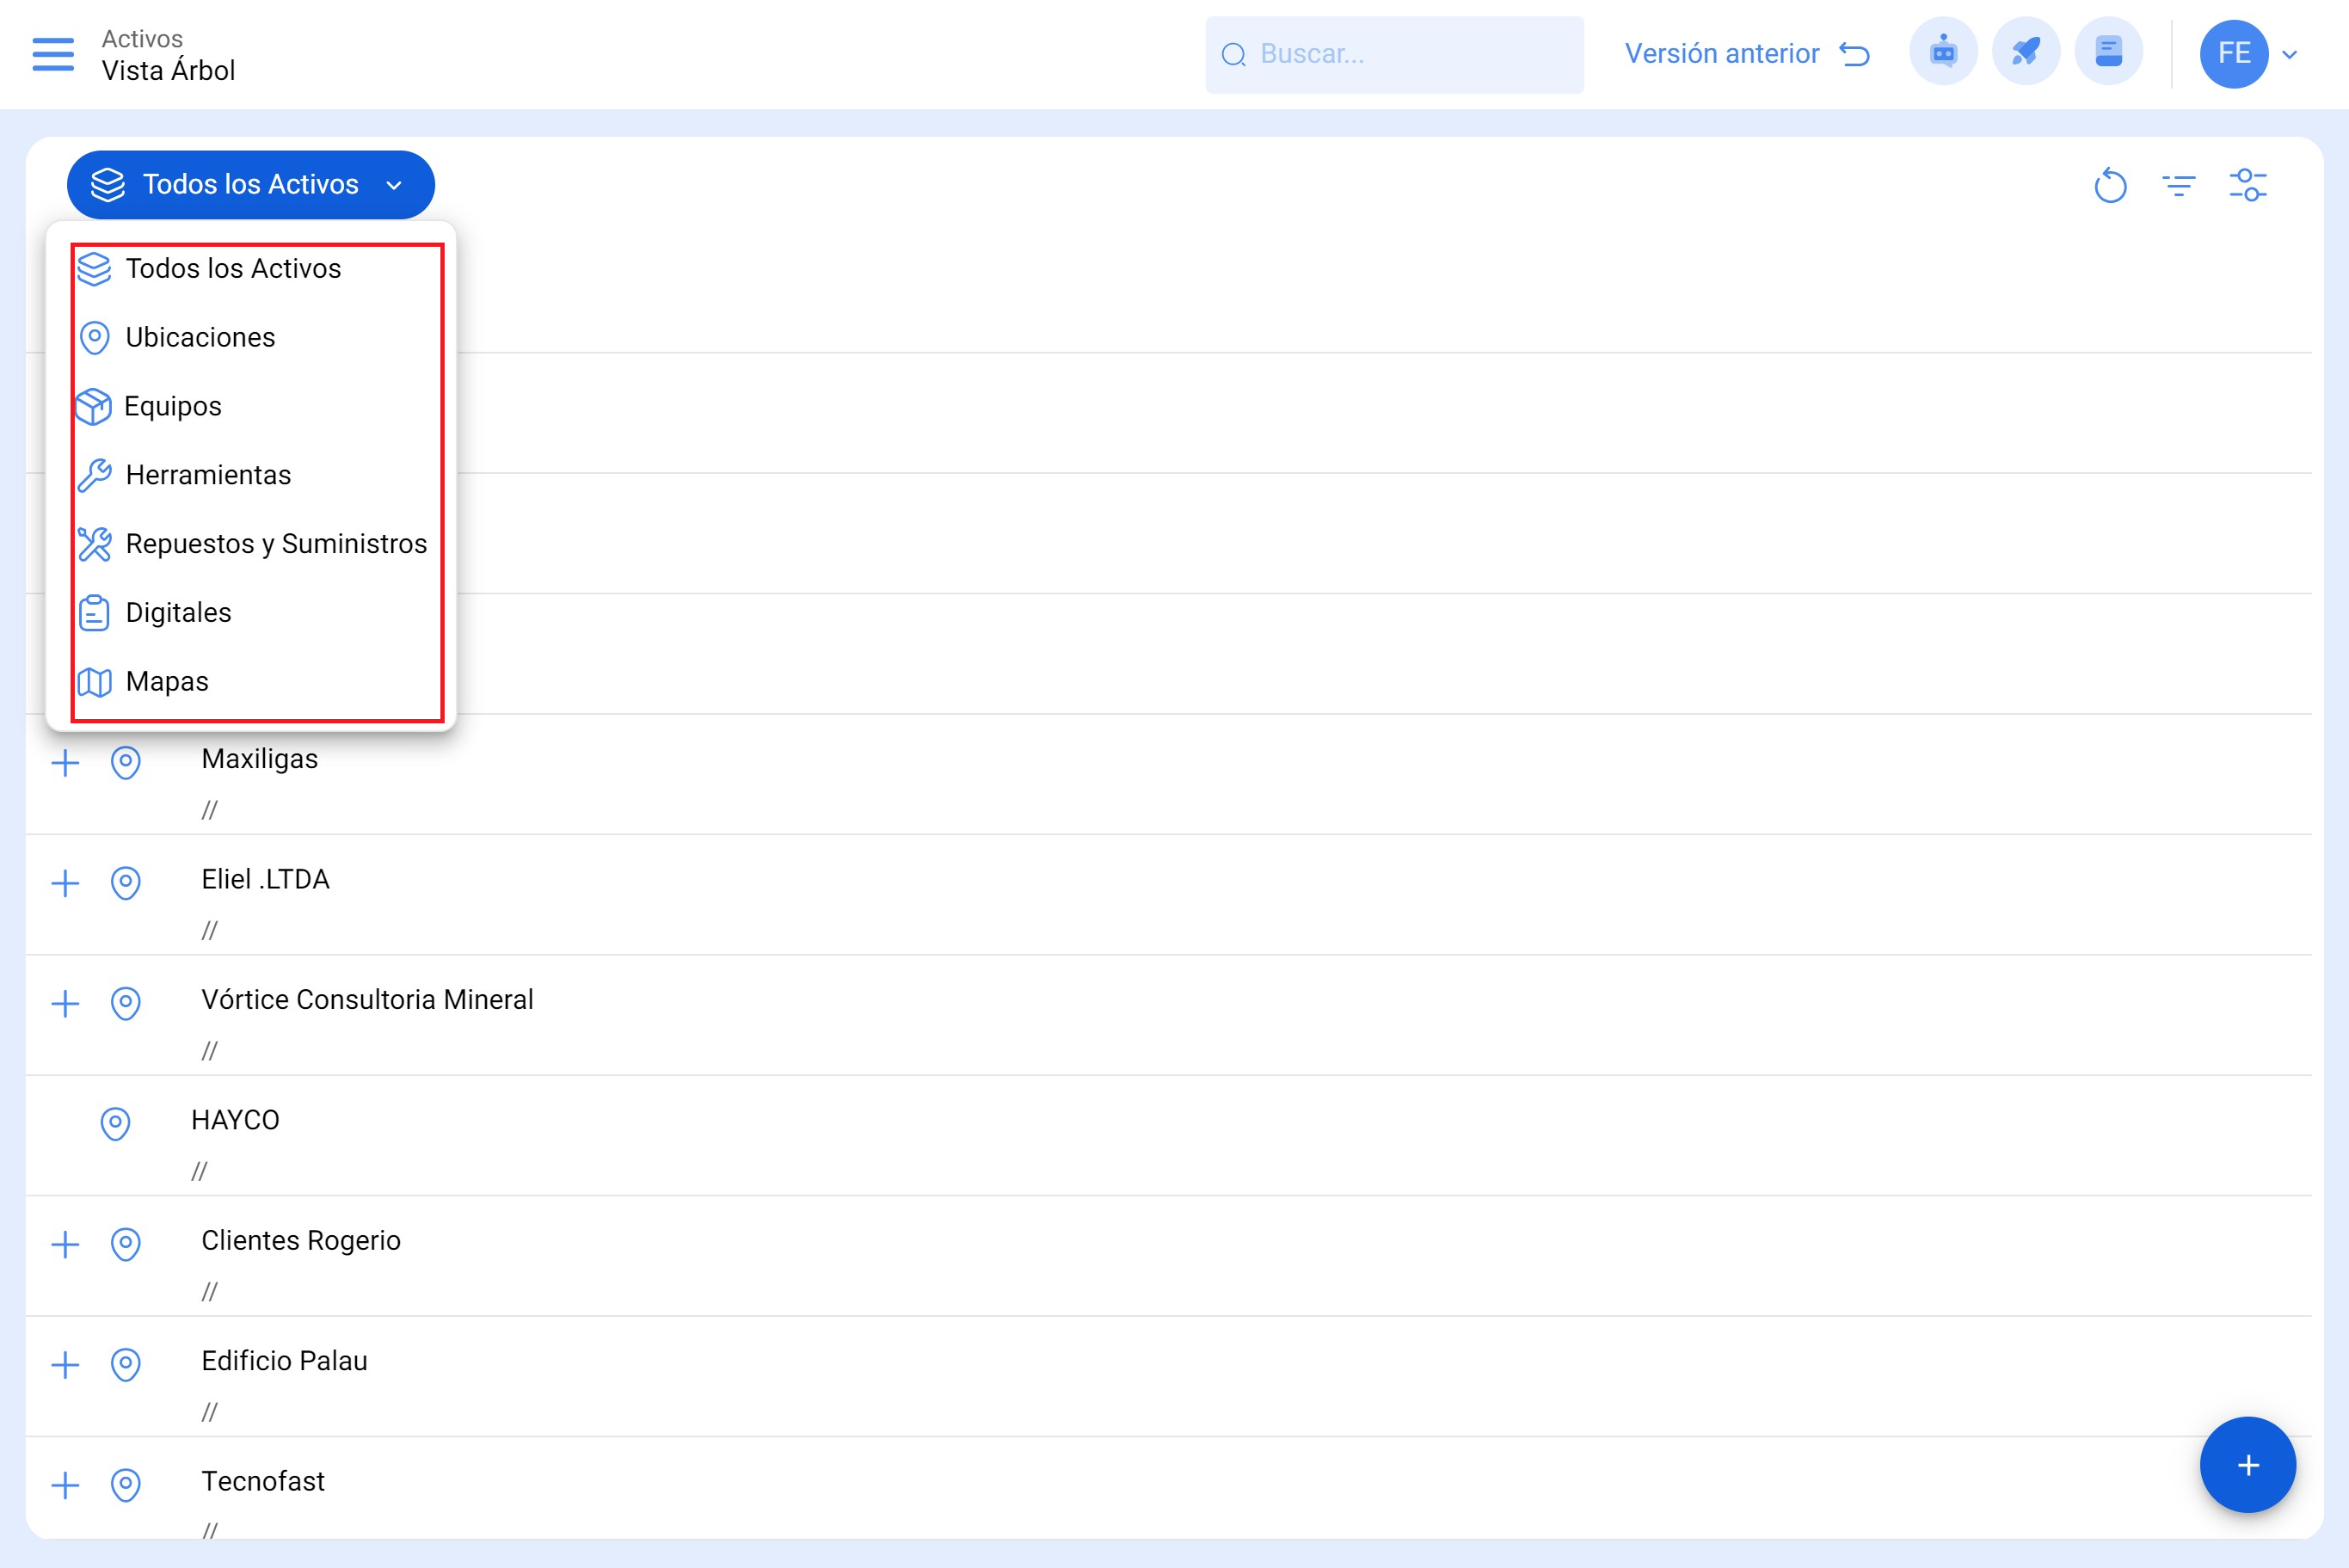Image resolution: width=2349 pixels, height=1568 pixels.
Task: Click location pin beside Edificio Palau
Action: (125, 1364)
